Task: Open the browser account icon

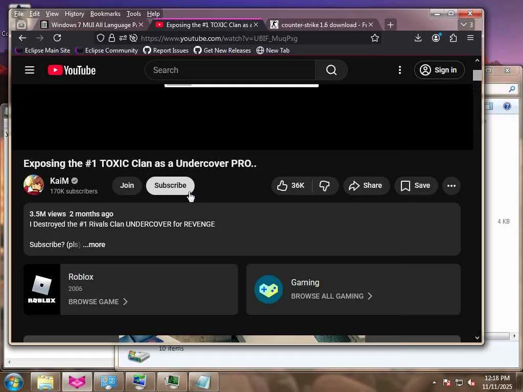Action: click(436, 38)
